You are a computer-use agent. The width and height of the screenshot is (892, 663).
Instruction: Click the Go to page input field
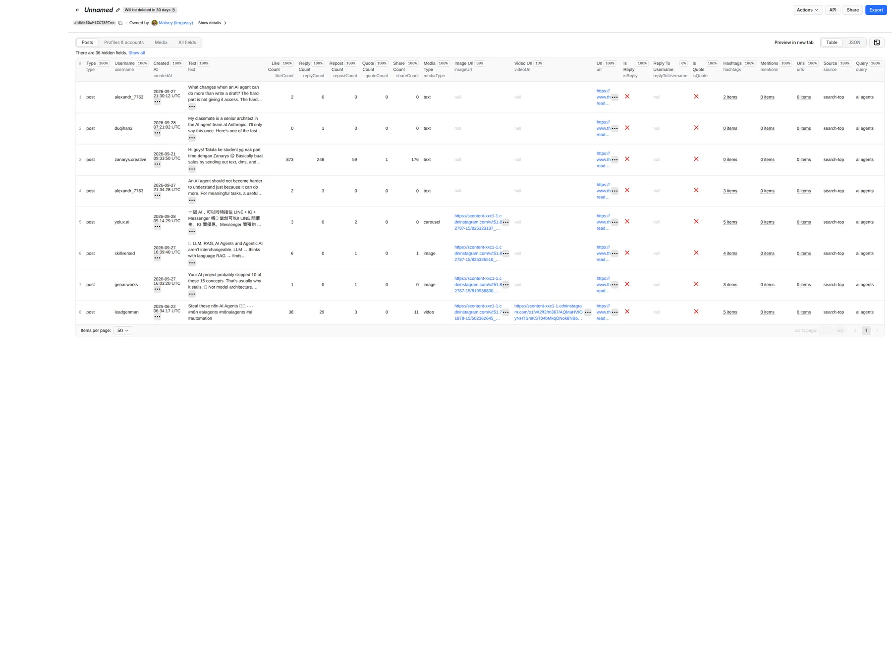826,331
